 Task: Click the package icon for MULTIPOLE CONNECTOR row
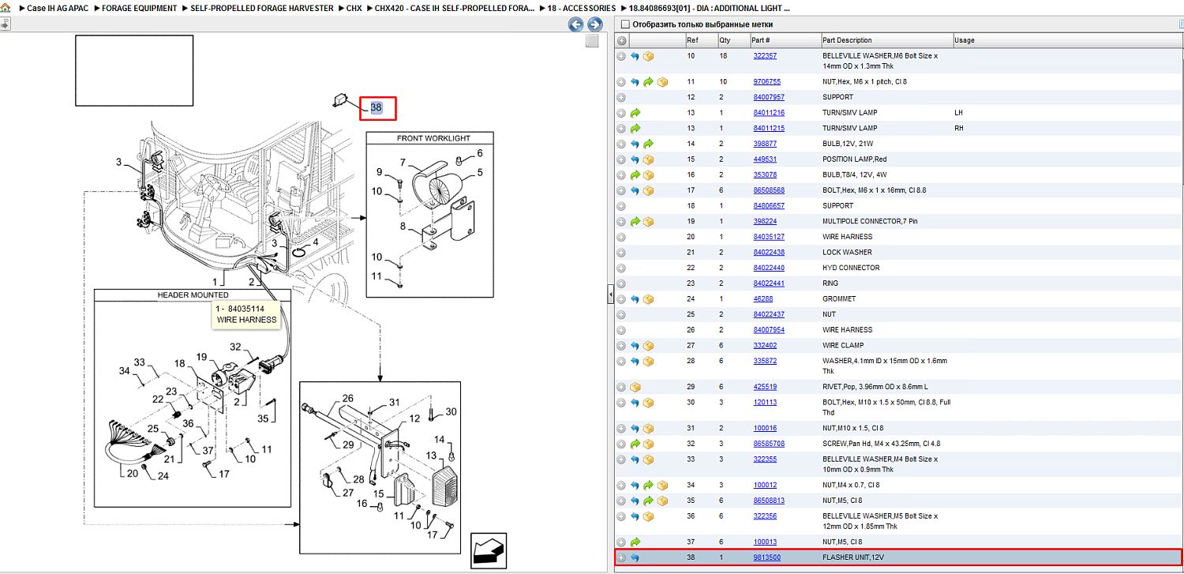click(648, 222)
